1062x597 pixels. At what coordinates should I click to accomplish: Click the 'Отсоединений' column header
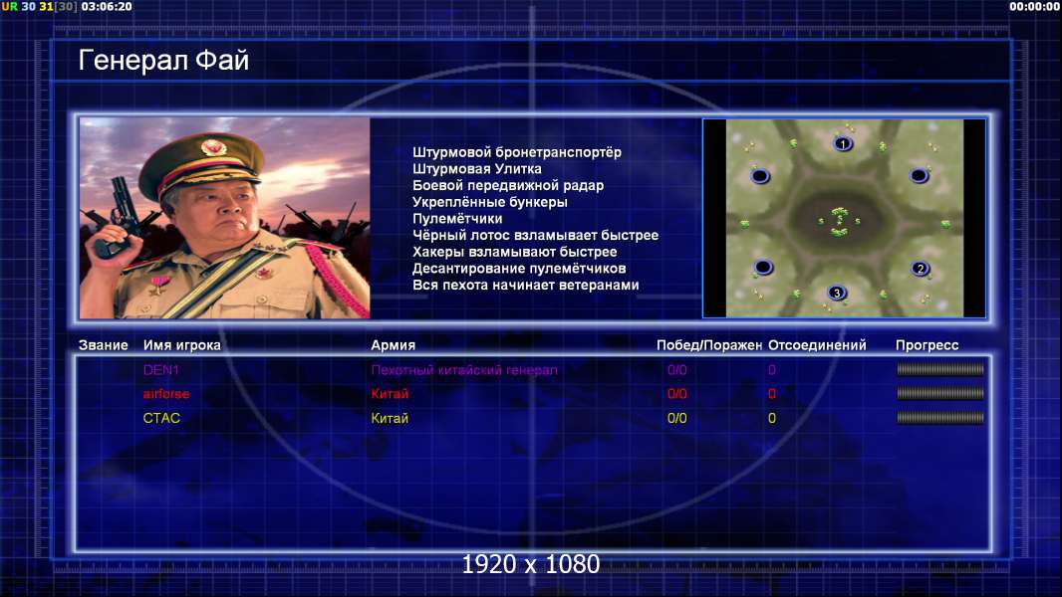pyautogui.click(x=817, y=345)
